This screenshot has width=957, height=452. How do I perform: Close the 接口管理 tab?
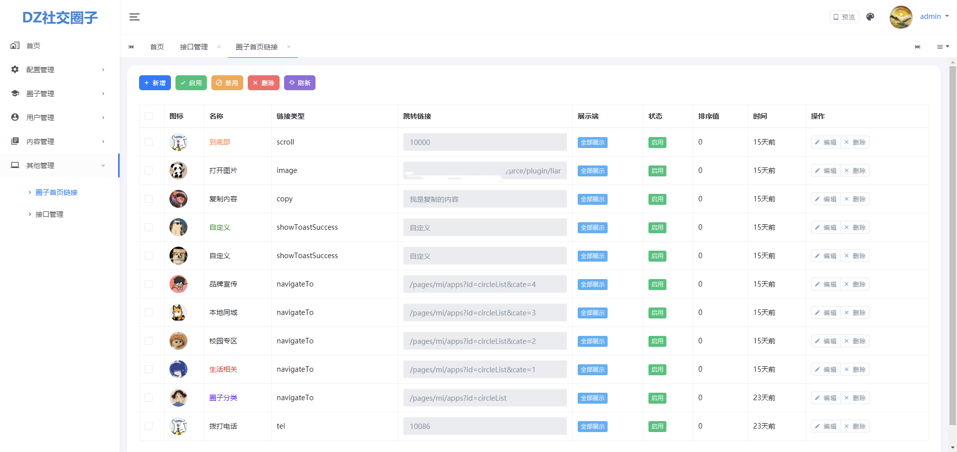(x=219, y=47)
